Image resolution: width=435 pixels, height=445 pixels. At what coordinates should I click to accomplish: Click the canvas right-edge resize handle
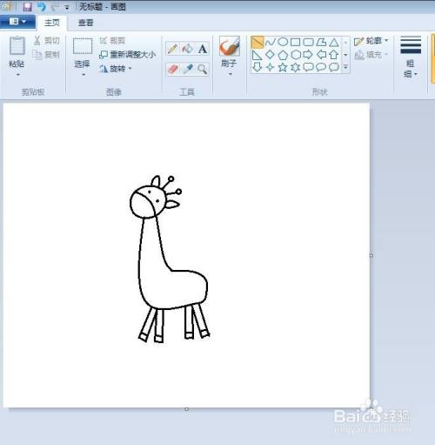(x=371, y=255)
